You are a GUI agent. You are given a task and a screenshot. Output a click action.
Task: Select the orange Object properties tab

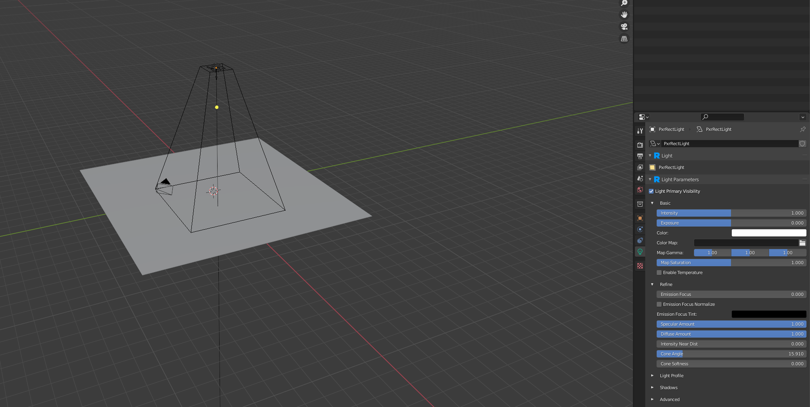[x=640, y=218]
